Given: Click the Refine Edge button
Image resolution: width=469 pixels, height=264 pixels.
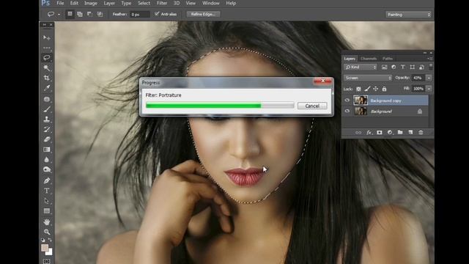Looking at the screenshot, I should [x=203, y=14].
